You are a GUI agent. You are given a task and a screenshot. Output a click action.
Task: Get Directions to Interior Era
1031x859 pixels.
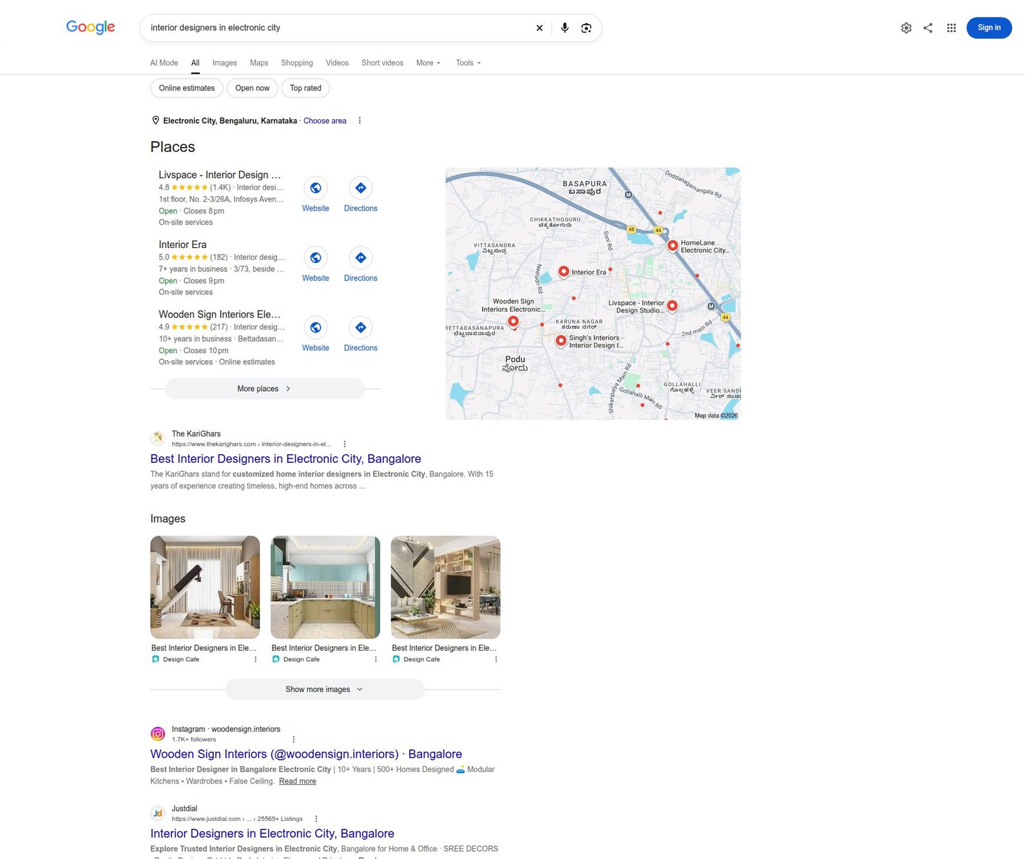(x=361, y=258)
